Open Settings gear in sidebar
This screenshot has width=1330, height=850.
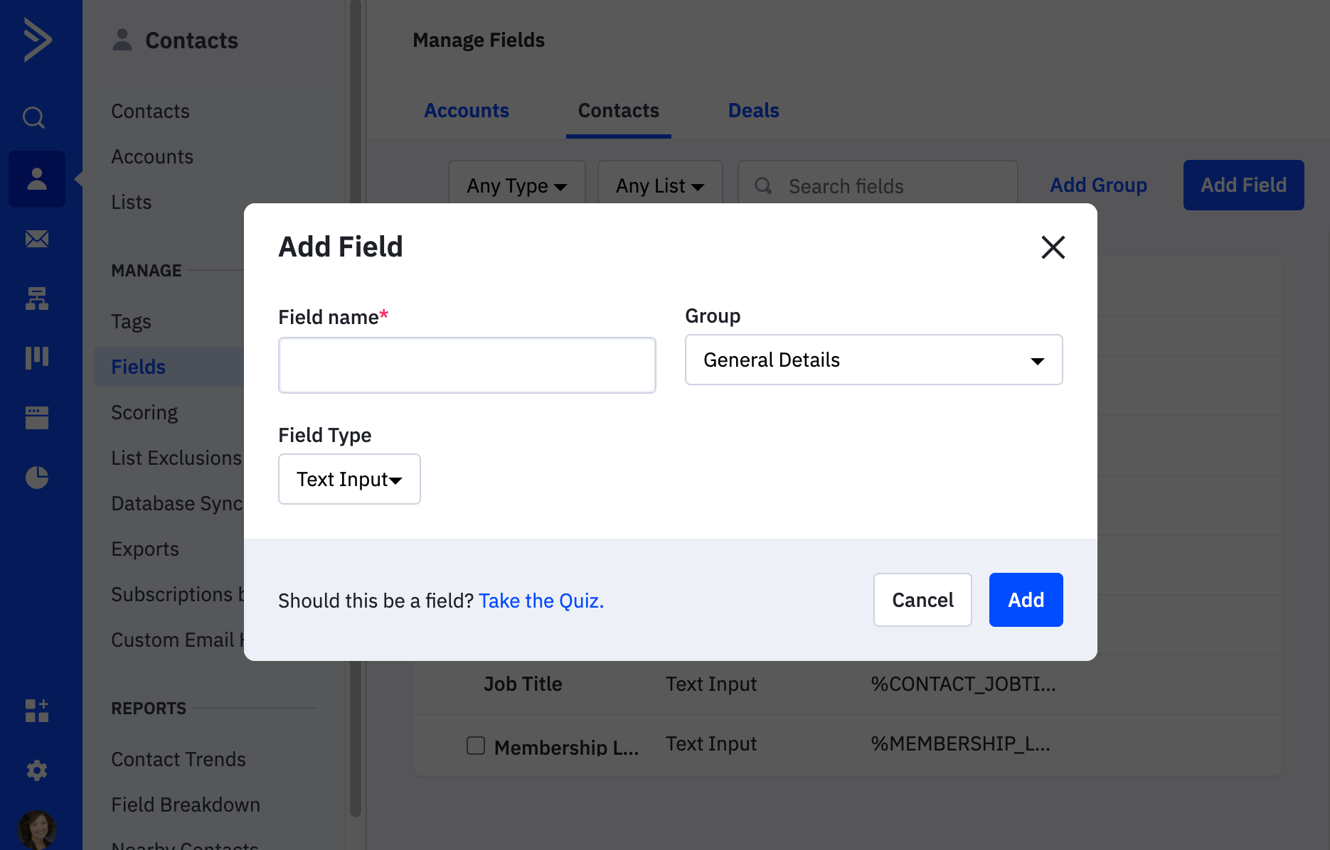tap(36, 770)
